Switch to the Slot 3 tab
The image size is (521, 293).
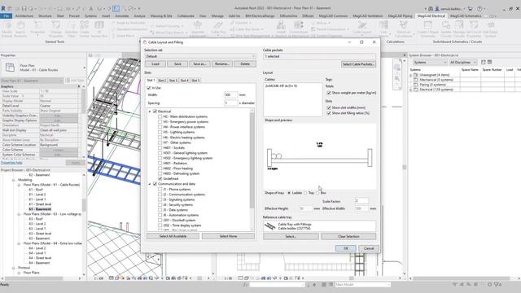(x=173, y=81)
